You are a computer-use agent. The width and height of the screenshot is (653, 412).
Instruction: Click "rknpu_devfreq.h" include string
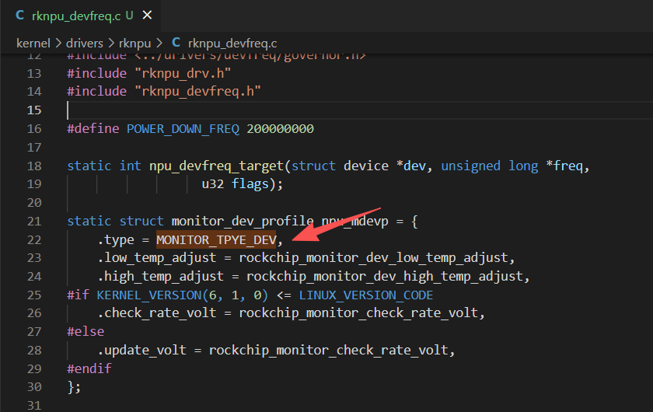[x=197, y=91]
